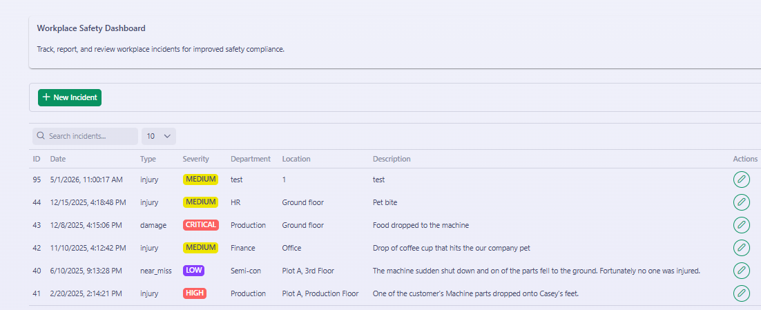Click the damage type cell
The height and width of the screenshot is (310, 761).
(153, 225)
